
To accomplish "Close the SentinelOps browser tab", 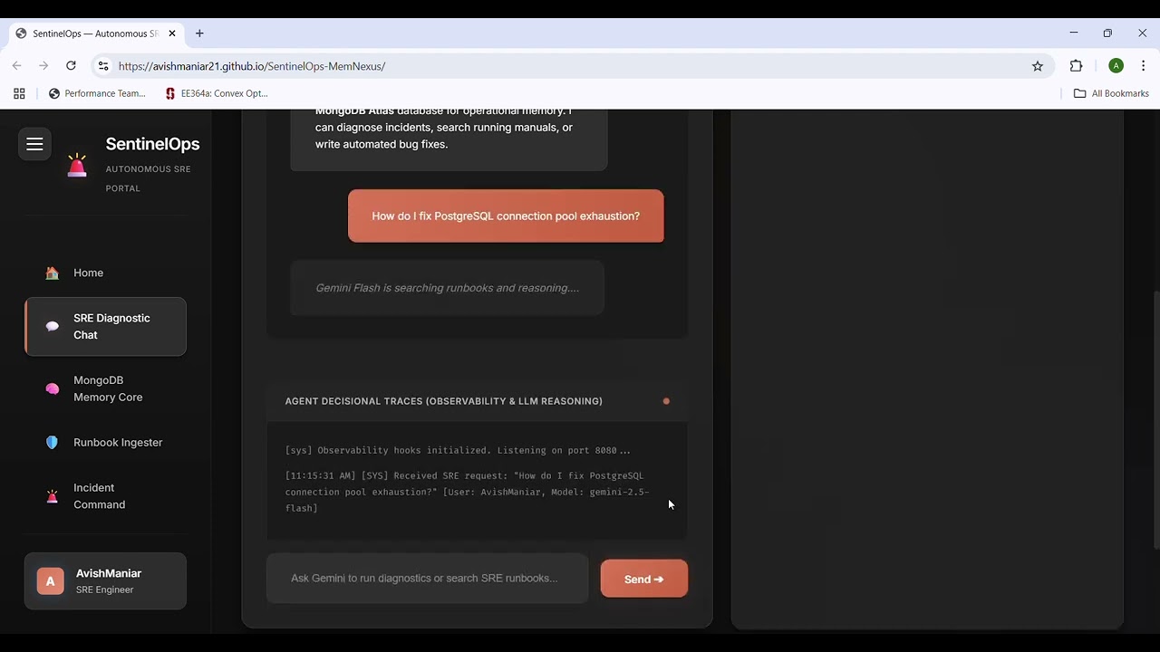I will tap(172, 34).
